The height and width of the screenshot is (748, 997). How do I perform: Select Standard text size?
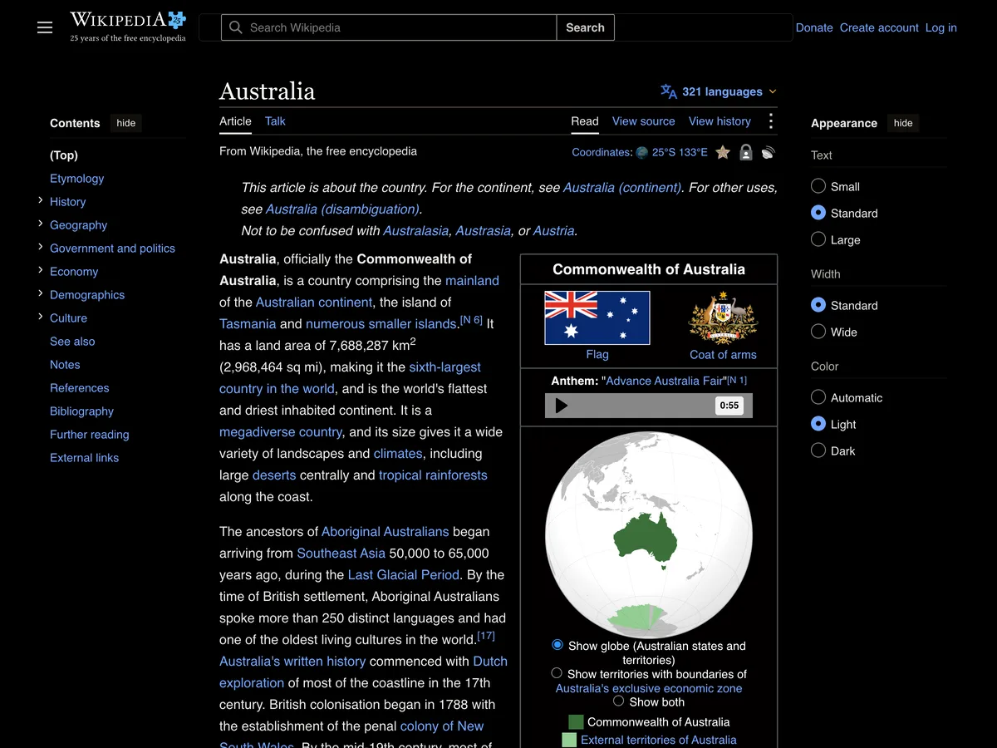point(818,214)
